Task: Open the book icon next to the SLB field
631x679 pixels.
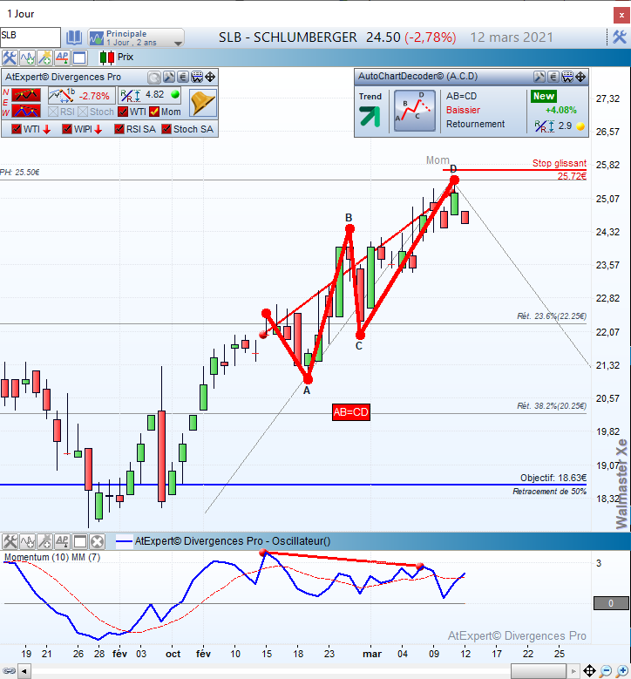Action: click(74, 37)
